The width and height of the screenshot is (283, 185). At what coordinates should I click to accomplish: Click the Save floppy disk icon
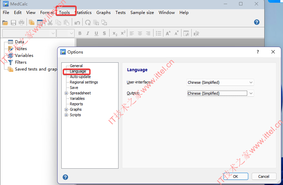(13, 23)
